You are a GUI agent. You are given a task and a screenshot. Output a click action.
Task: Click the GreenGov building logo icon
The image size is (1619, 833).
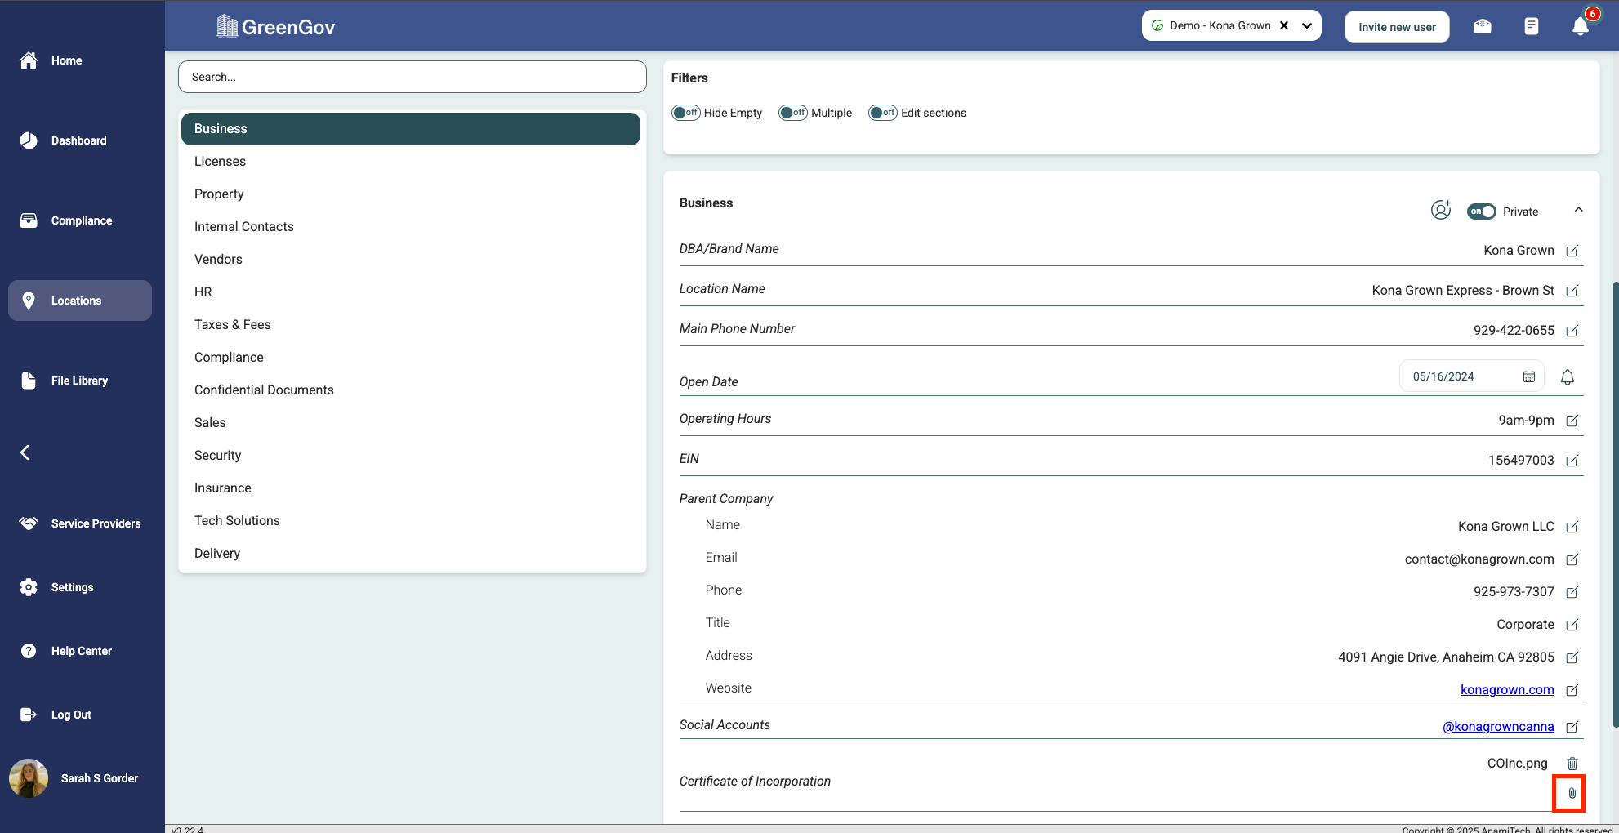coord(226,27)
